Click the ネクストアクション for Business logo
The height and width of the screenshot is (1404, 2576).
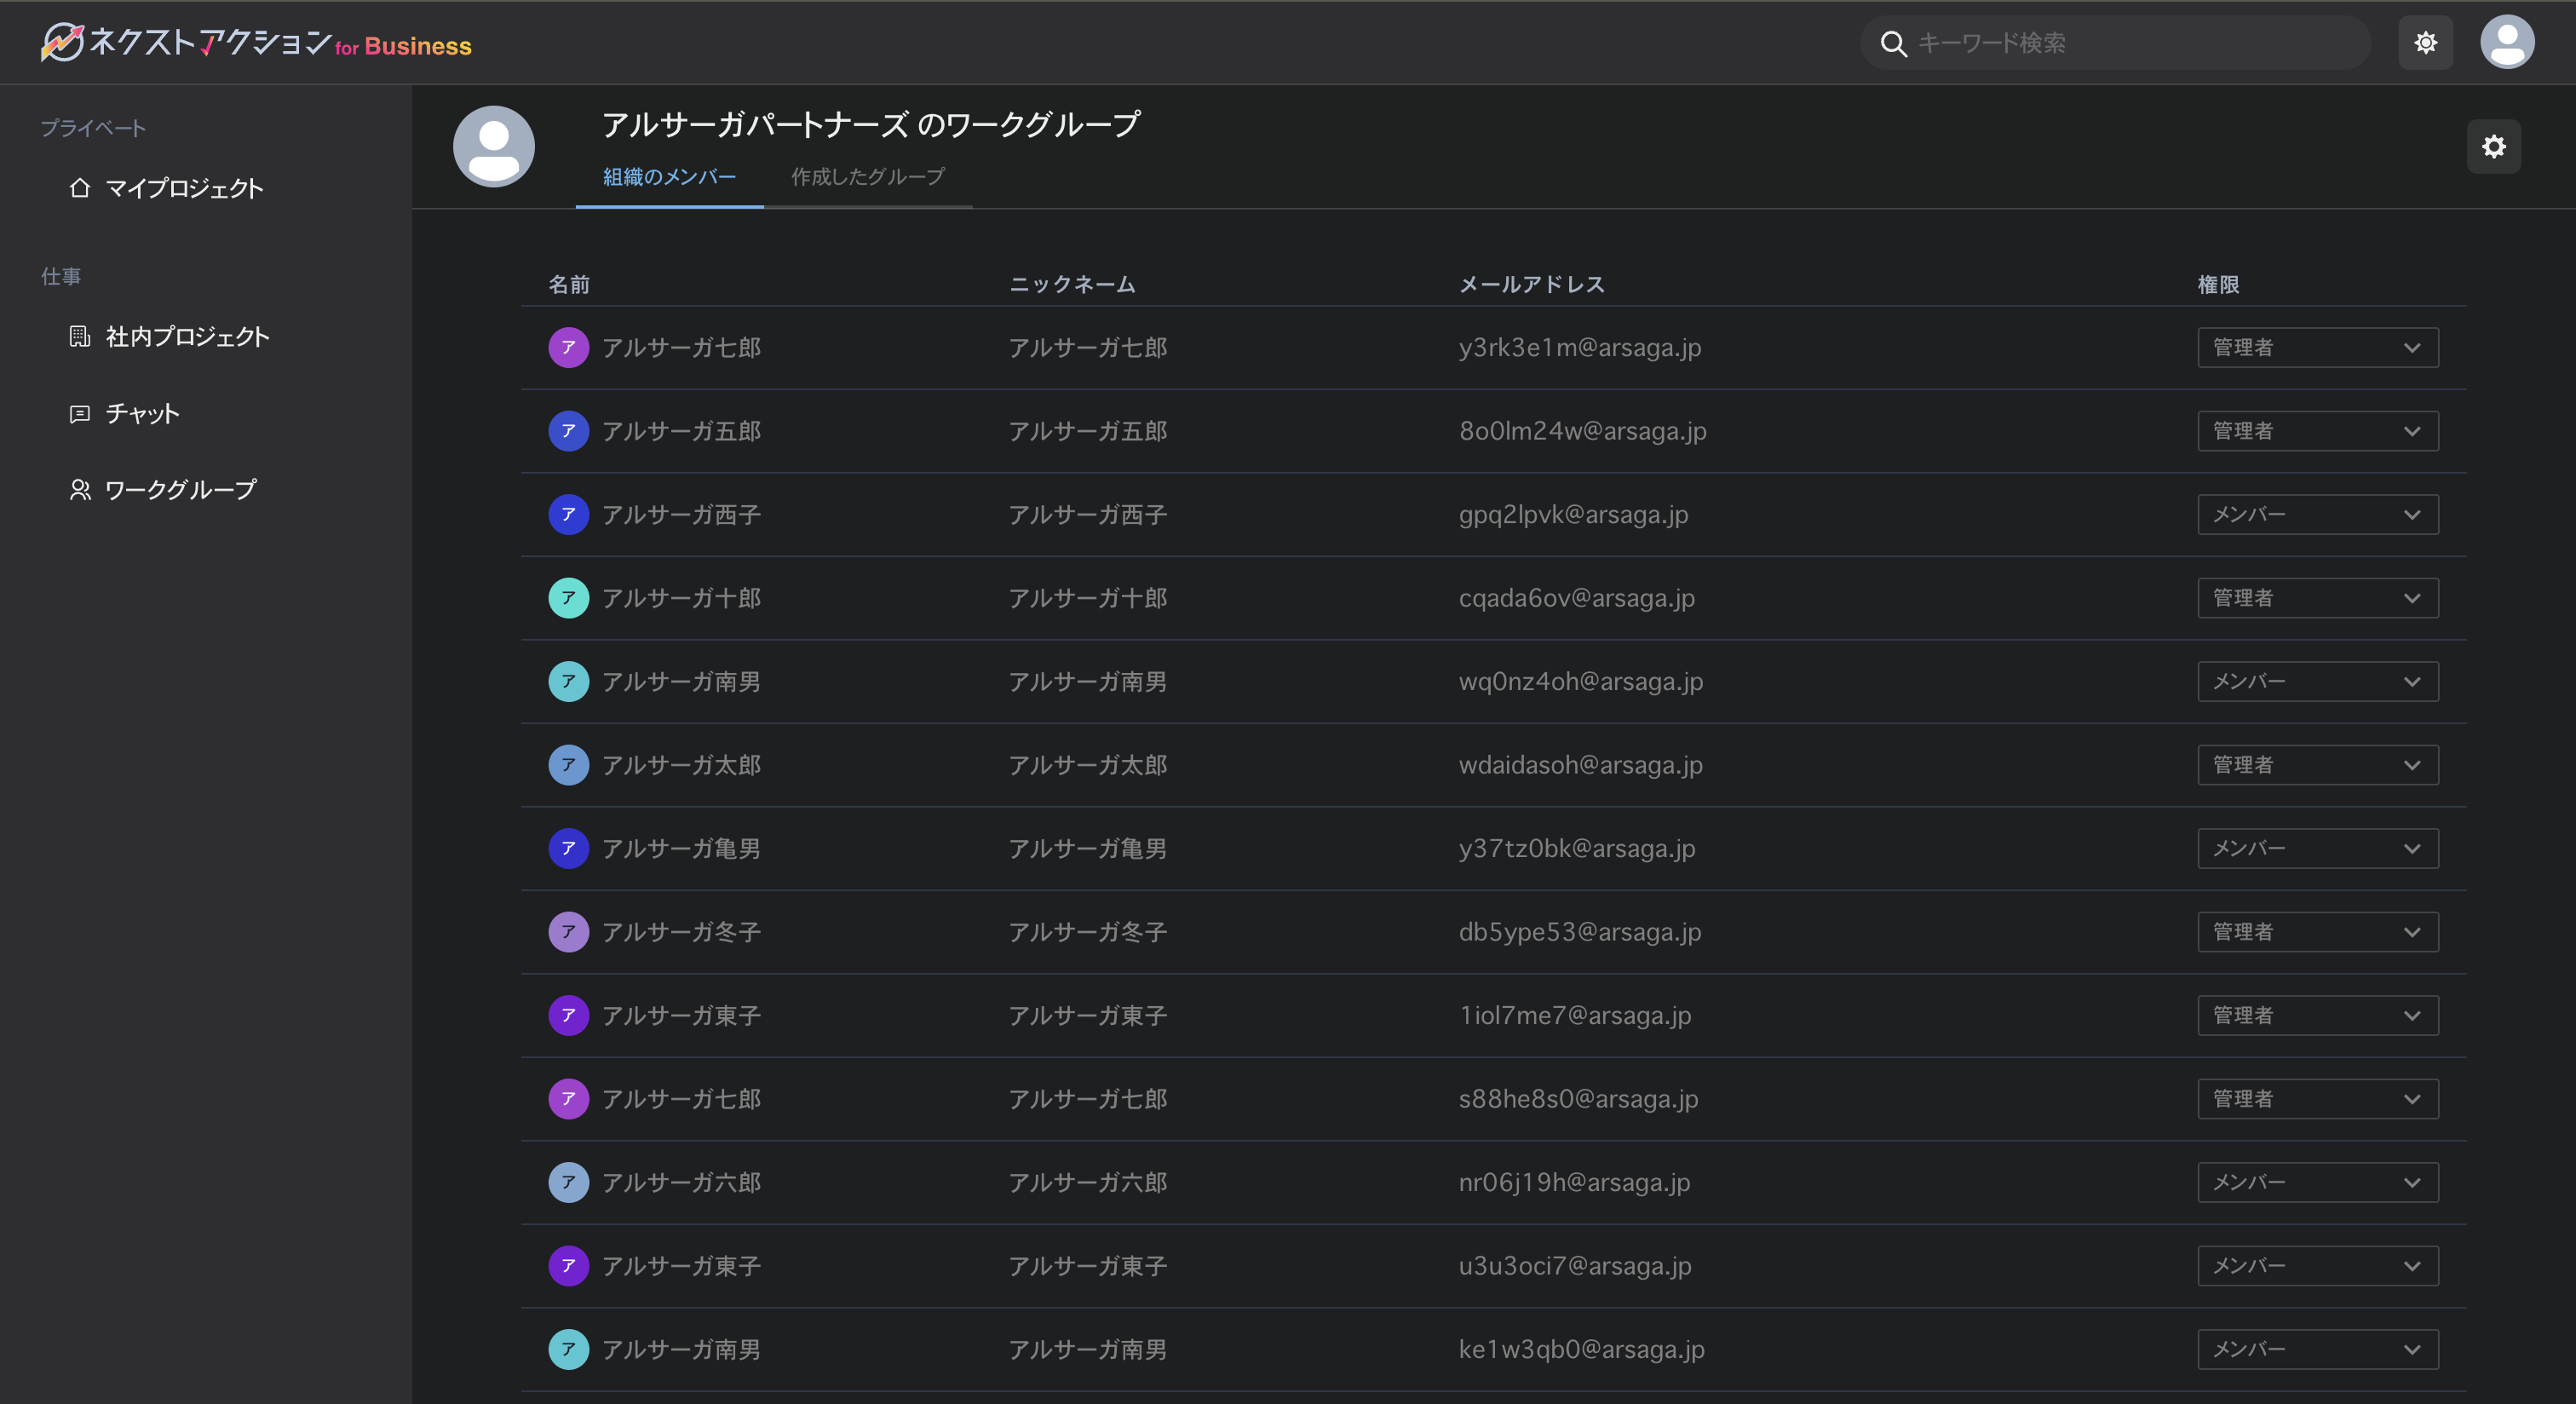click(x=256, y=42)
